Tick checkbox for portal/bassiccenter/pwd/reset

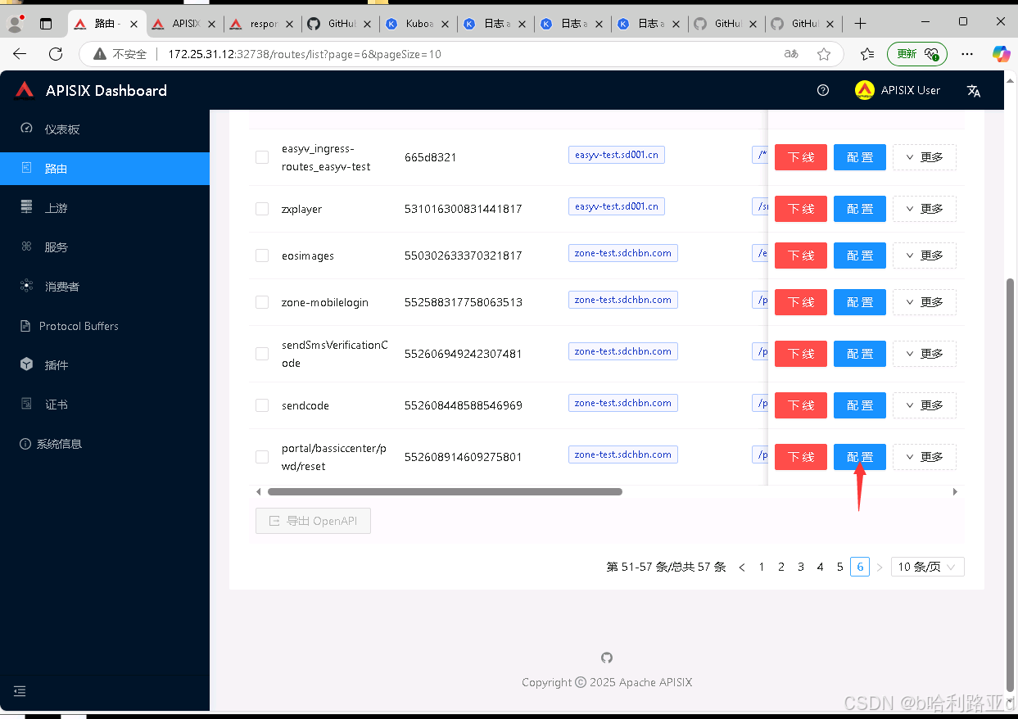262,457
